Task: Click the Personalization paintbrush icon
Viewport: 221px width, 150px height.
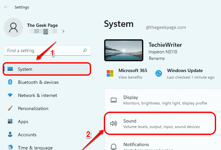Action: (x=10, y=108)
